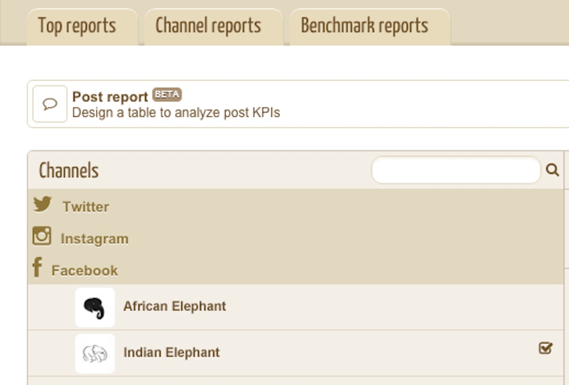Click the African Elephant avatar thumbnail
Screen dimensions: 569x385
point(95,307)
